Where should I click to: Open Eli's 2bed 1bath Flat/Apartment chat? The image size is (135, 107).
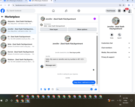click(18, 38)
